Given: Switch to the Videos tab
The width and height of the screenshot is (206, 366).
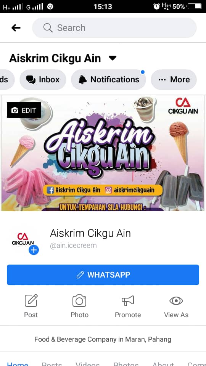Looking at the screenshot, I should coord(88,364).
